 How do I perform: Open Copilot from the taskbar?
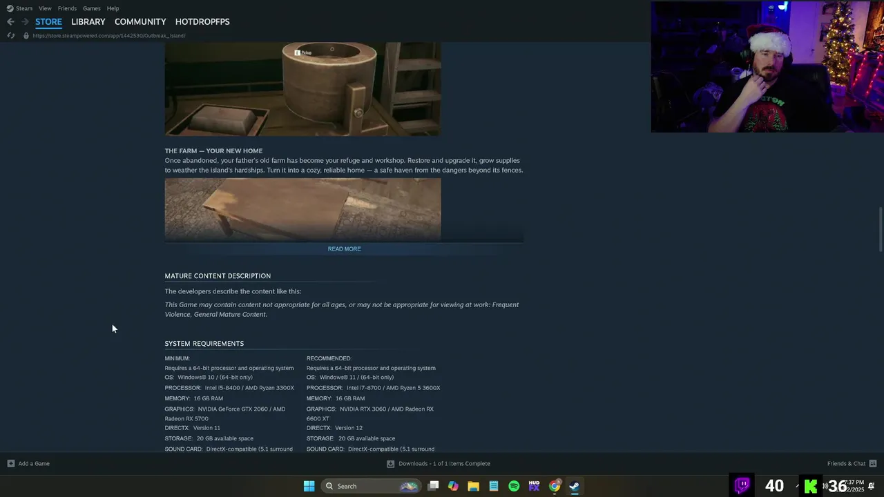(453, 486)
